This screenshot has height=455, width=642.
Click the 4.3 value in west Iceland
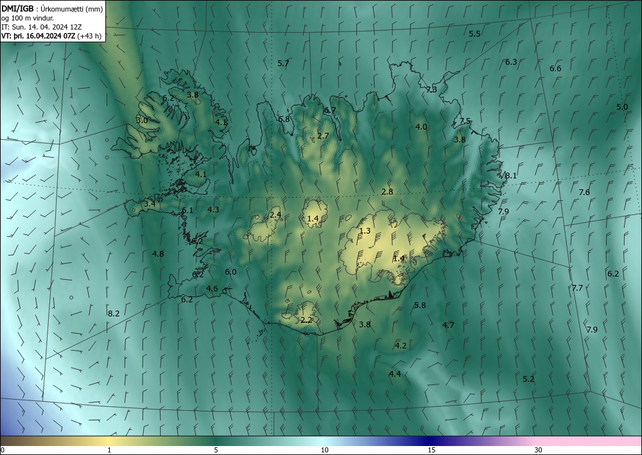[213, 209]
